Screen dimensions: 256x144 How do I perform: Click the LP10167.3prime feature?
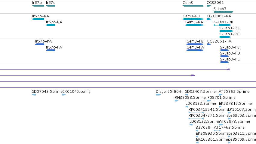[230, 113]
